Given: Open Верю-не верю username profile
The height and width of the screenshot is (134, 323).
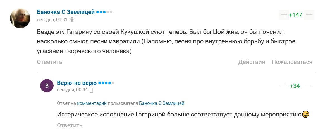Looking at the screenshot, I should pyautogui.click(x=77, y=83).
